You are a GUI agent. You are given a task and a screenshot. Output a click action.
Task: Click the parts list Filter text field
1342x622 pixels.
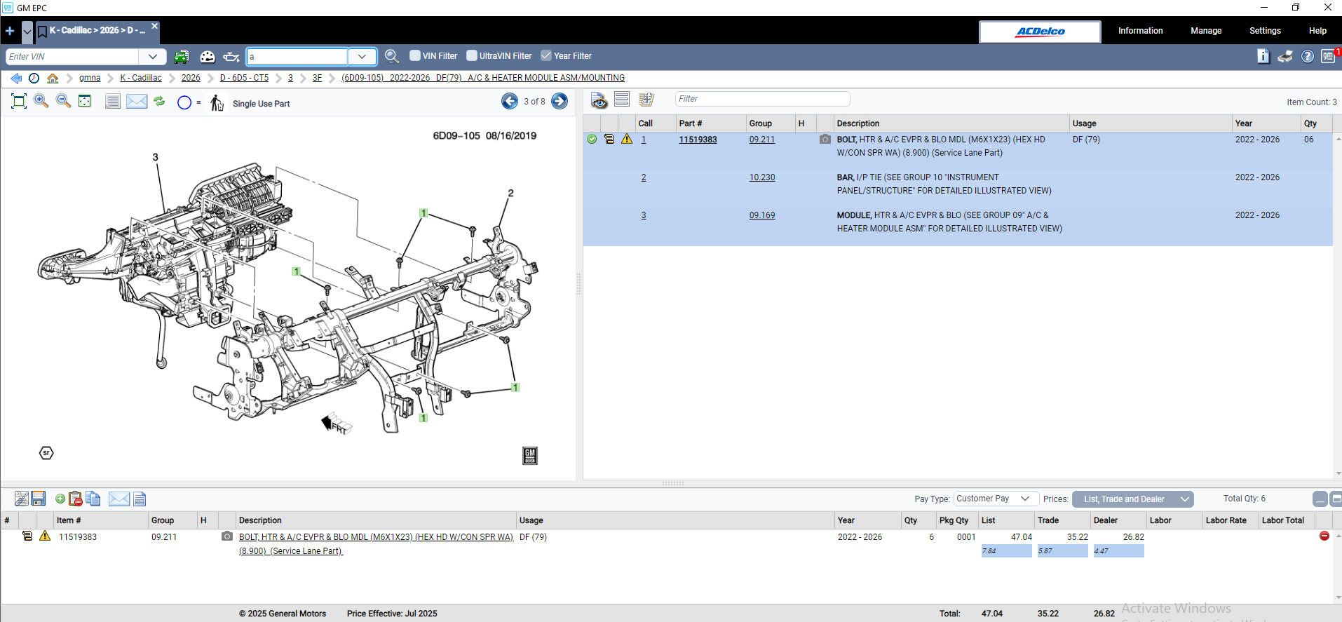pyautogui.click(x=762, y=99)
